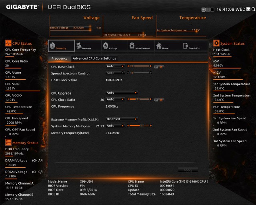This screenshot has height=205, width=256.
Task: Open the Spread Spectrum Control Auto dropdown
Action: pos(115,73)
